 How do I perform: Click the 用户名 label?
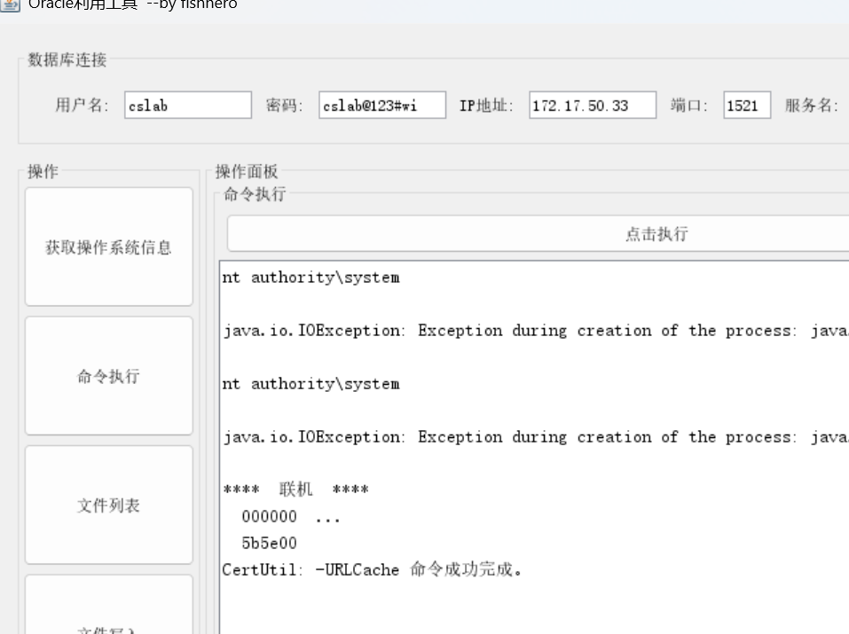coord(82,105)
